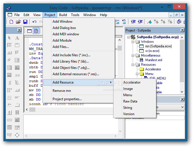Select String in Add Resource submenu
Viewport: 193px width, 147px height.
click(x=135, y=108)
